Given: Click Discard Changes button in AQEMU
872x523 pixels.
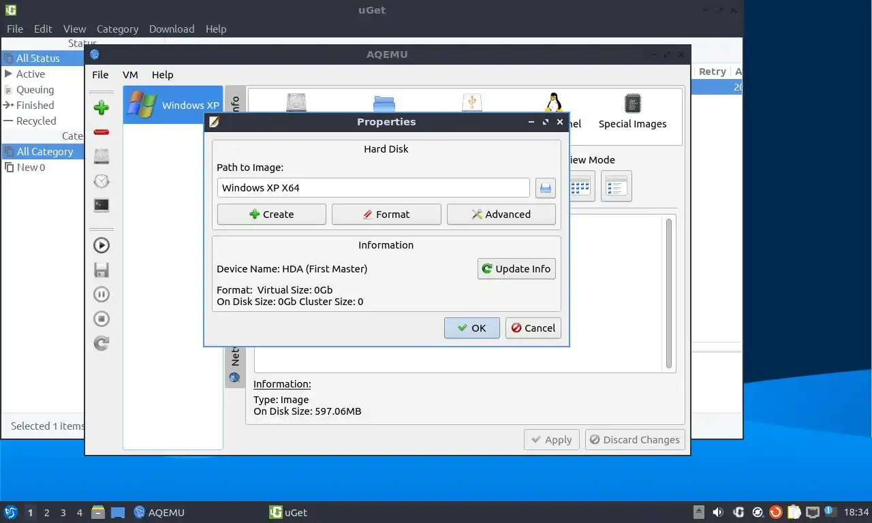Looking at the screenshot, I should (635, 439).
